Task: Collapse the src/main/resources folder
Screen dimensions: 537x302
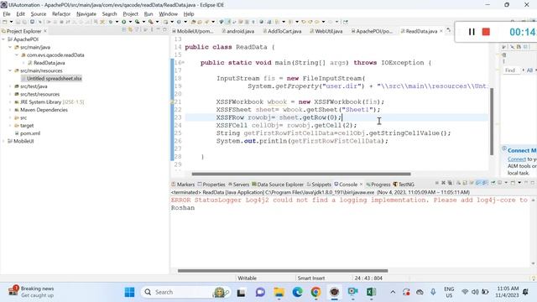Action: [10, 70]
